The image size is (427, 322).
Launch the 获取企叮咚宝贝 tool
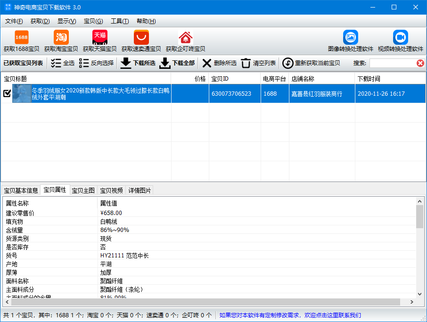point(185,37)
